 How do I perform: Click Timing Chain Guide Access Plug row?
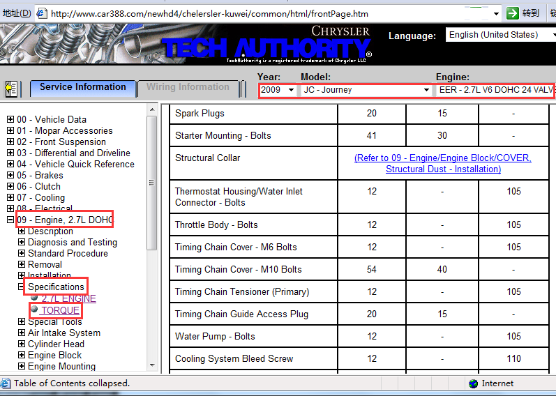(242, 314)
